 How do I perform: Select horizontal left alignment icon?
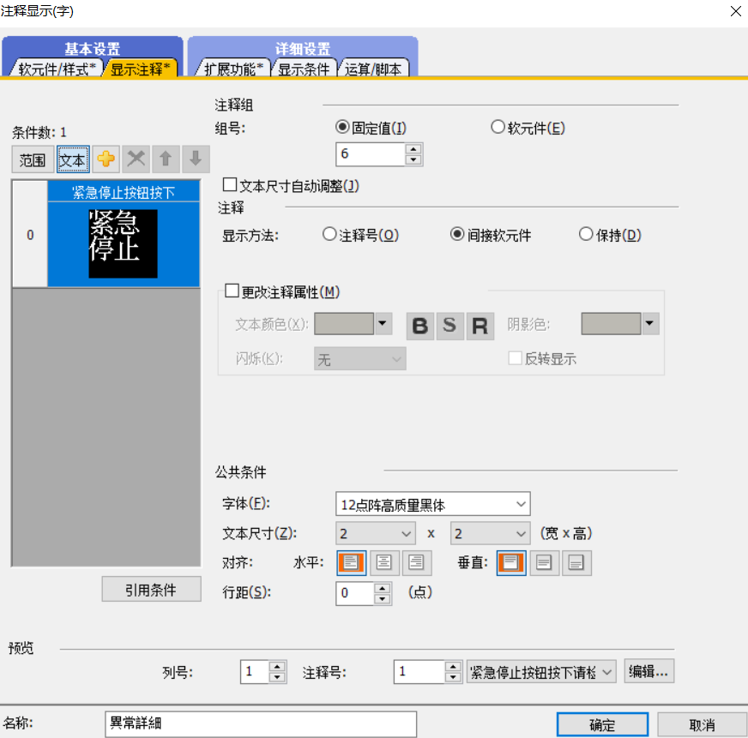(x=353, y=562)
